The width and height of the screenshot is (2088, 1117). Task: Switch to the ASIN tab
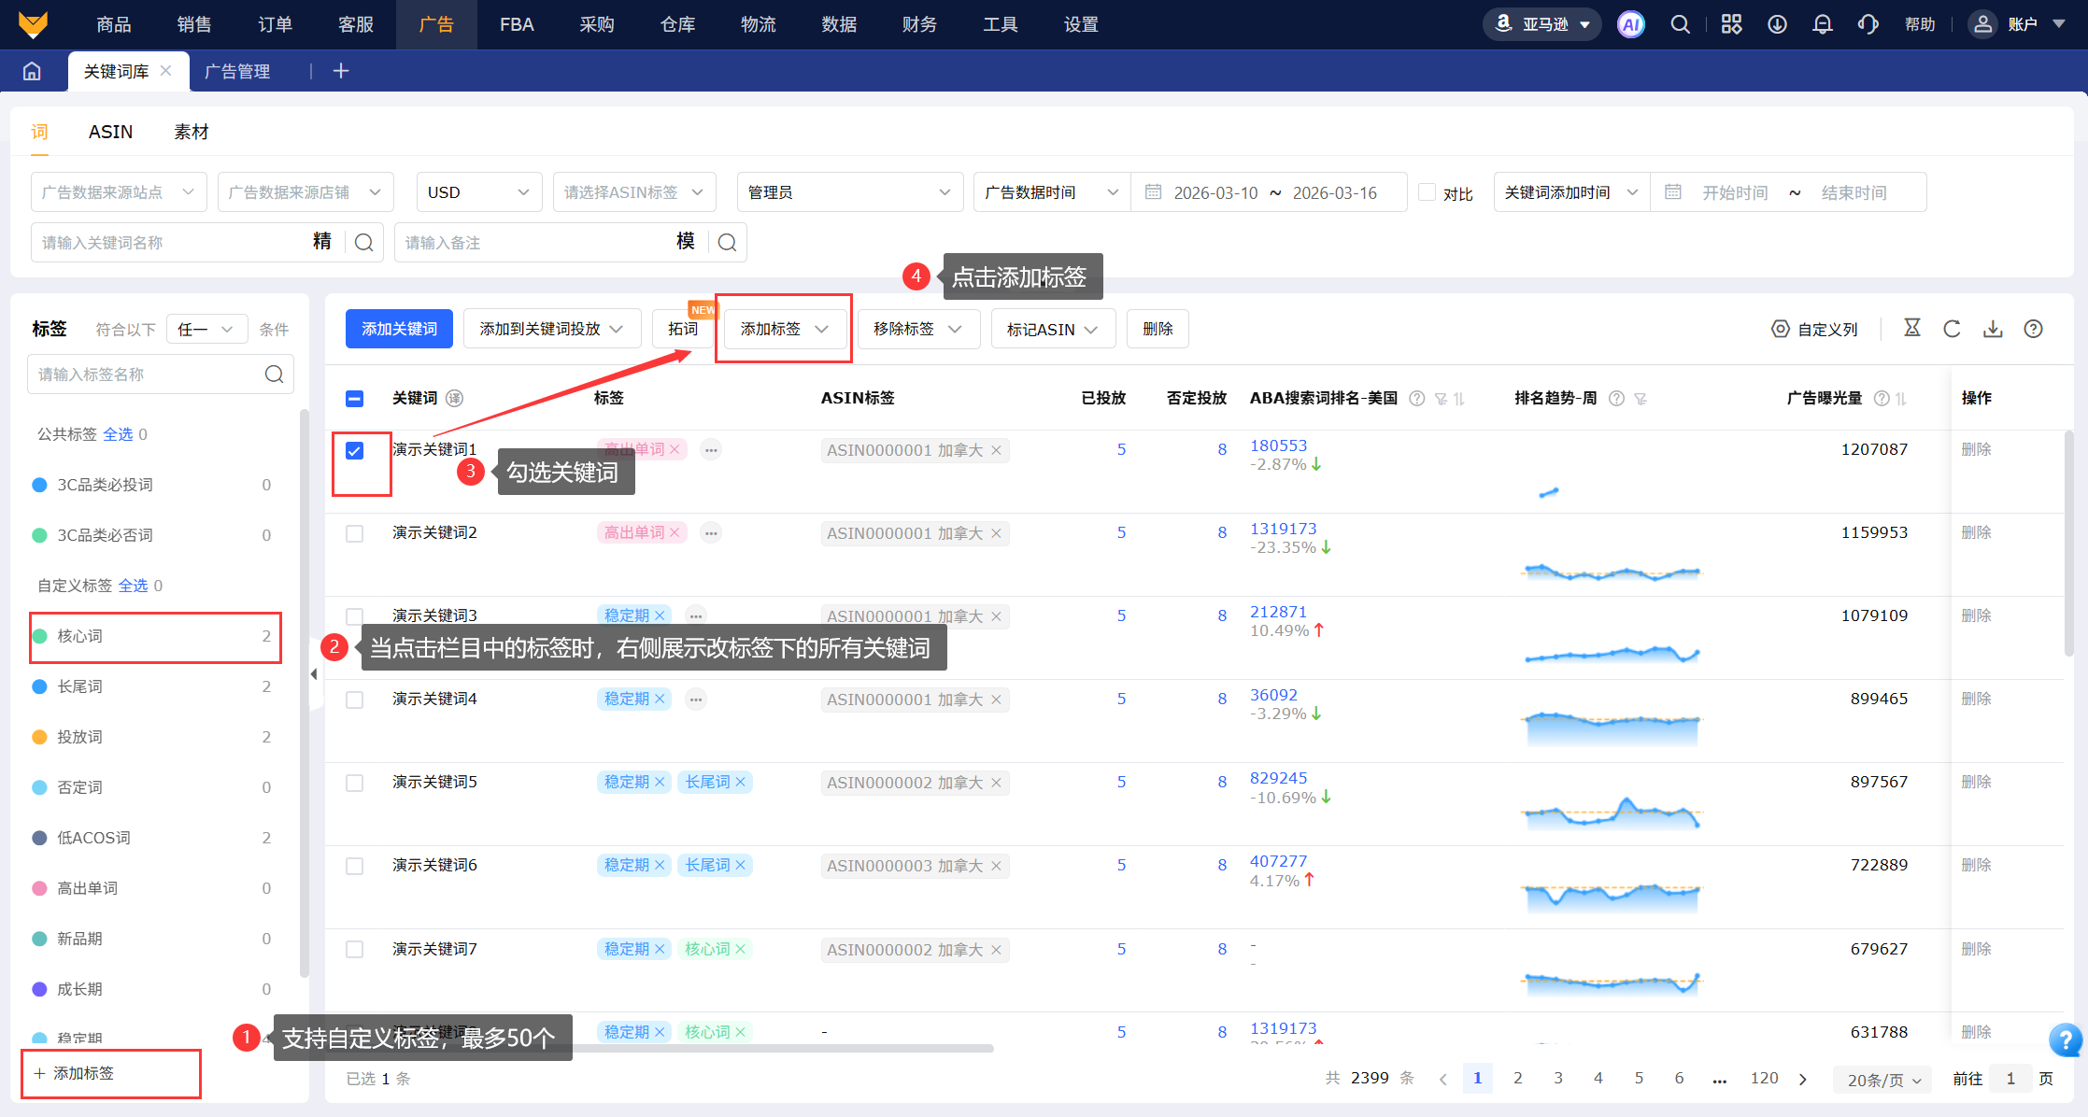[110, 132]
